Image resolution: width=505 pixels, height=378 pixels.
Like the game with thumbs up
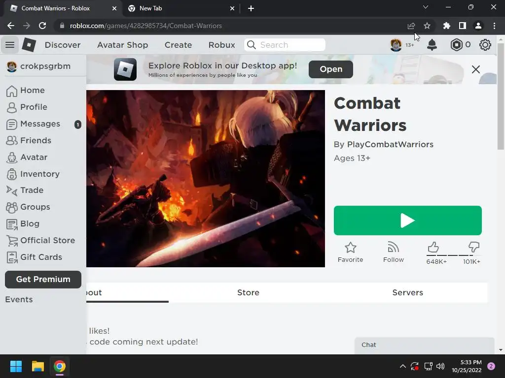point(433,247)
